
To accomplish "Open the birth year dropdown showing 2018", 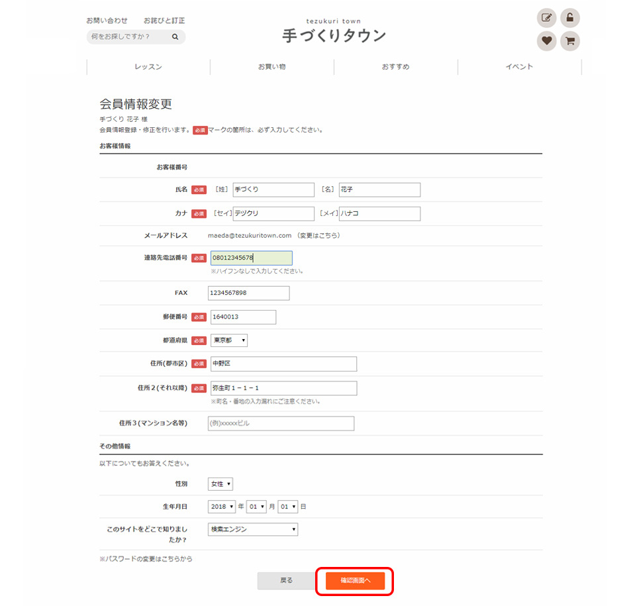I will coord(222,507).
